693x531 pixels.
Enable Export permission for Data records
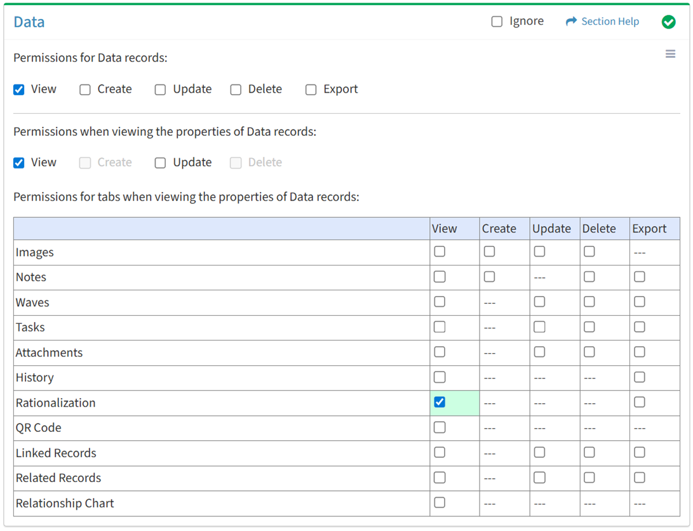tap(311, 90)
